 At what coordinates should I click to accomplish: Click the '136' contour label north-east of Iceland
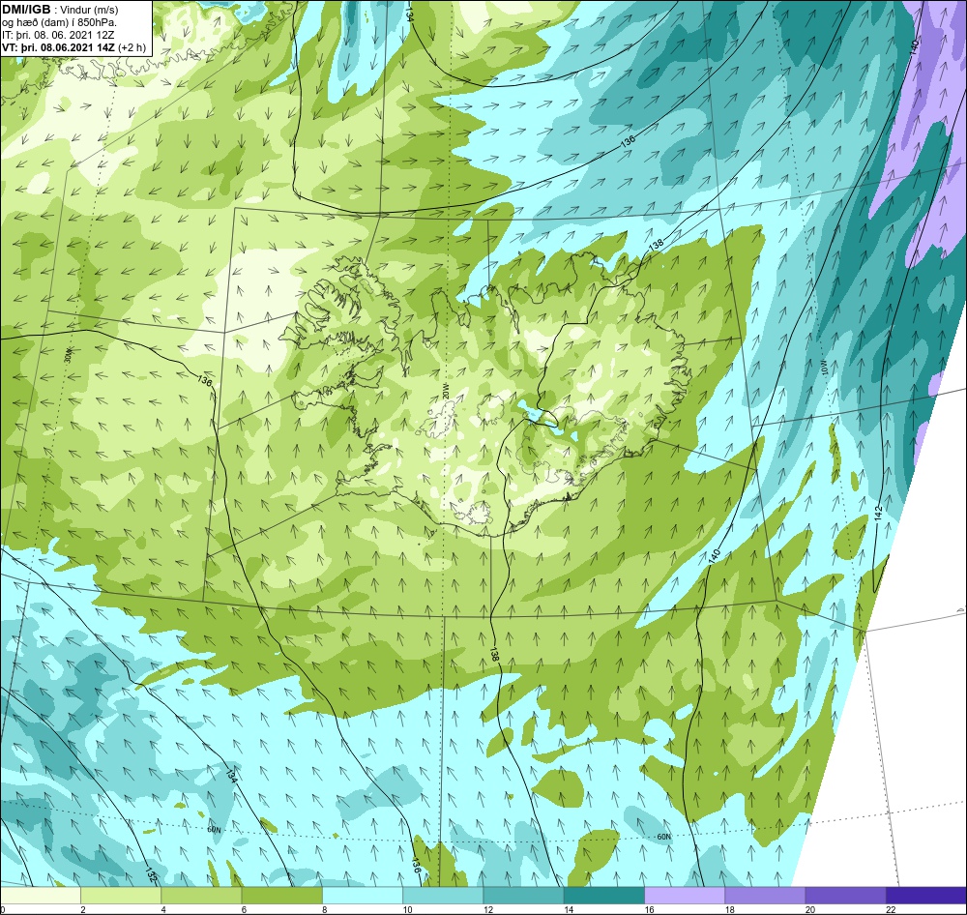click(628, 141)
